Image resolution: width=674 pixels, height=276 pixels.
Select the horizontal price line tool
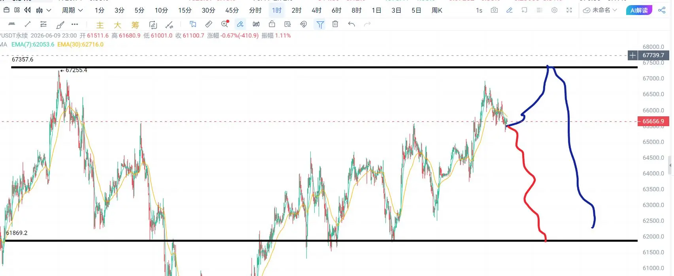(x=11, y=24)
